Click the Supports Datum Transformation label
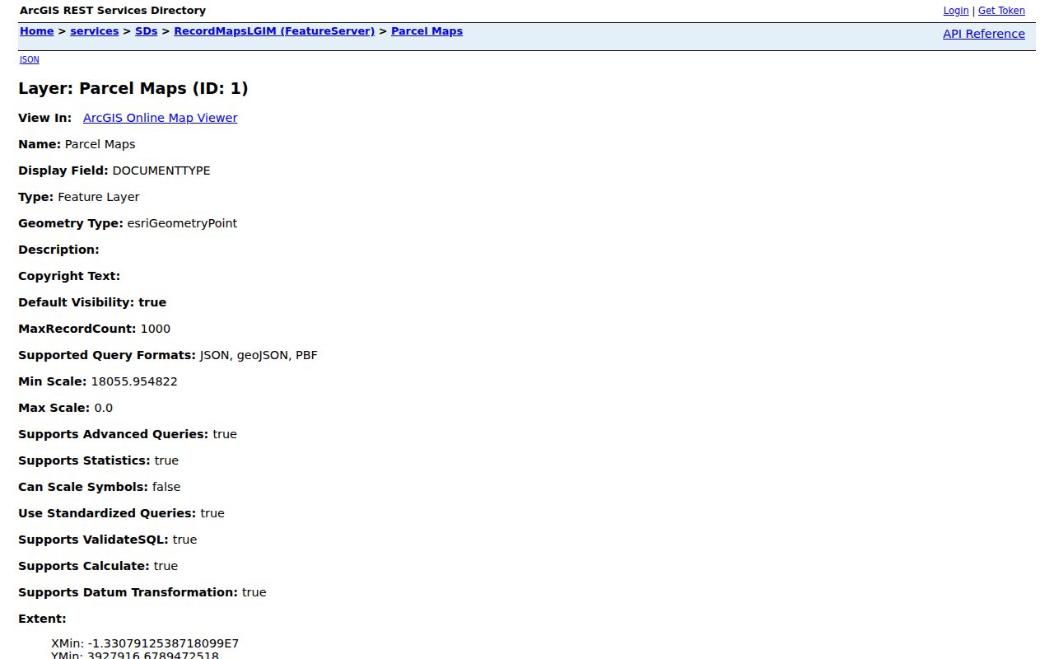Viewport: 1054px width, 659px height. (128, 592)
